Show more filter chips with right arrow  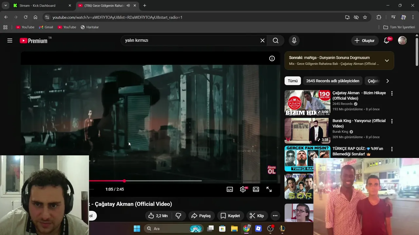coord(388,81)
